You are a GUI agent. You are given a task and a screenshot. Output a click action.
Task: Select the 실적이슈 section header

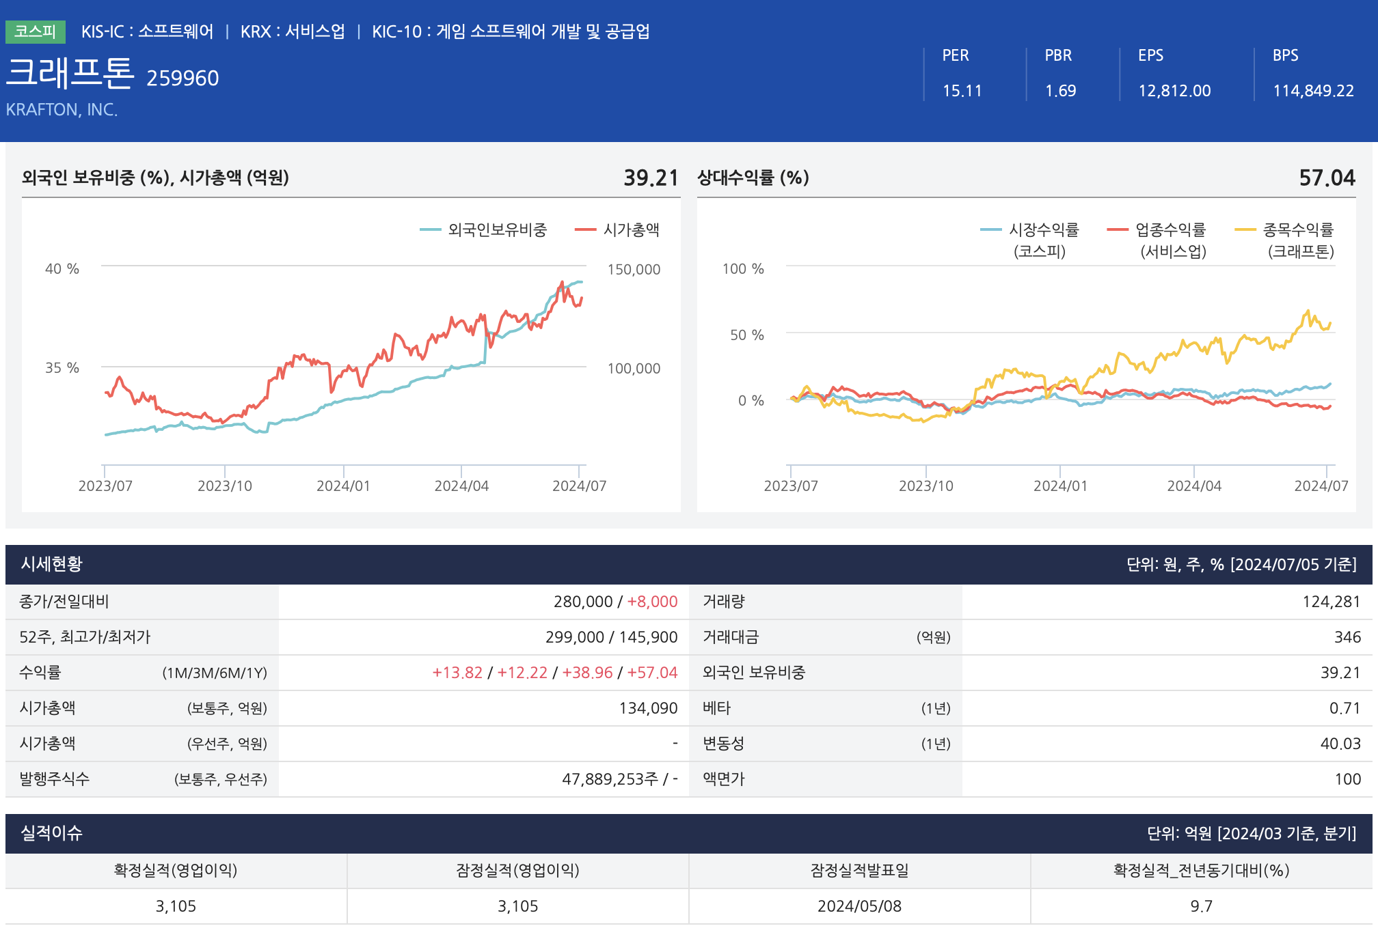pyautogui.click(x=52, y=833)
